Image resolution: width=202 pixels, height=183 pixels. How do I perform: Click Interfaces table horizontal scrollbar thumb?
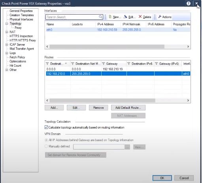point(107,47)
